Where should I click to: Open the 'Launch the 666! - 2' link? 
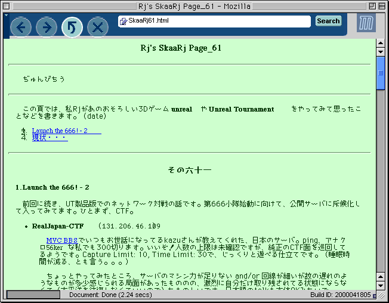pos(66,131)
